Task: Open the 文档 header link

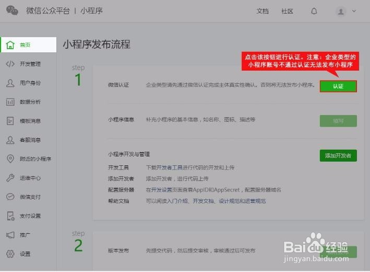Action: pyautogui.click(x=262, y=11)
